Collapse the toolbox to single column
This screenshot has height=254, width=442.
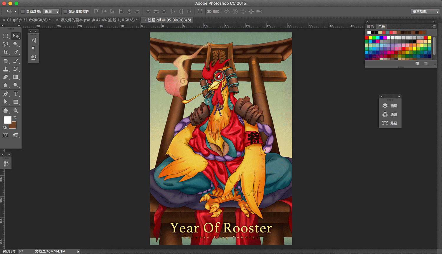(19, 26)
